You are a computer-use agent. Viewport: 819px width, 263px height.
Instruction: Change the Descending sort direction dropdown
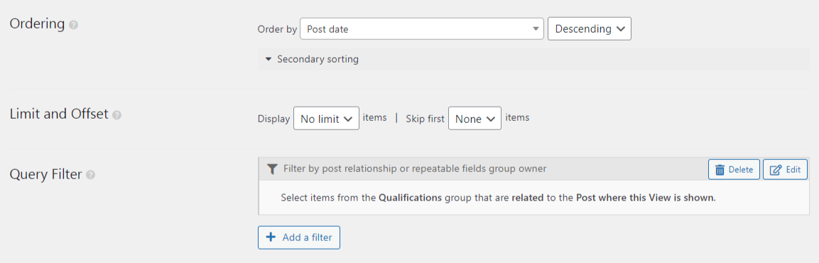coord(589,29)
